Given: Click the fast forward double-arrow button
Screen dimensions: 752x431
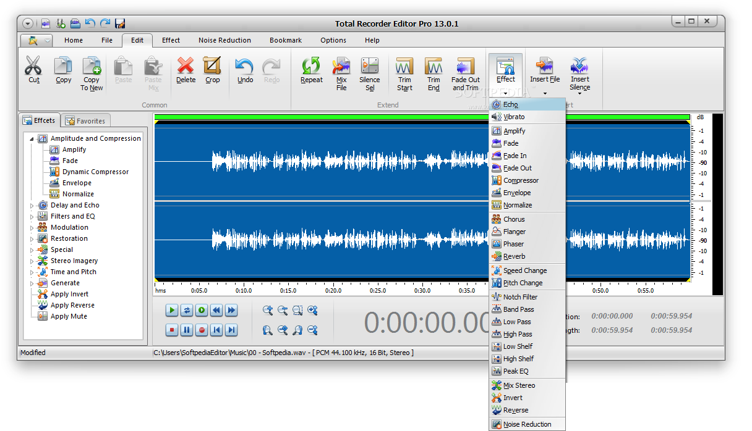Looking at the screenshot, I should tap(231, 310).
